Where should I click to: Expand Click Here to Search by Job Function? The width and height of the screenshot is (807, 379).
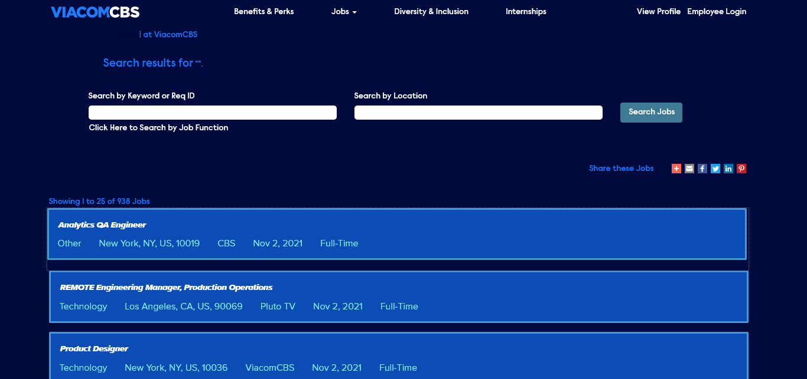tap(158, 128)
